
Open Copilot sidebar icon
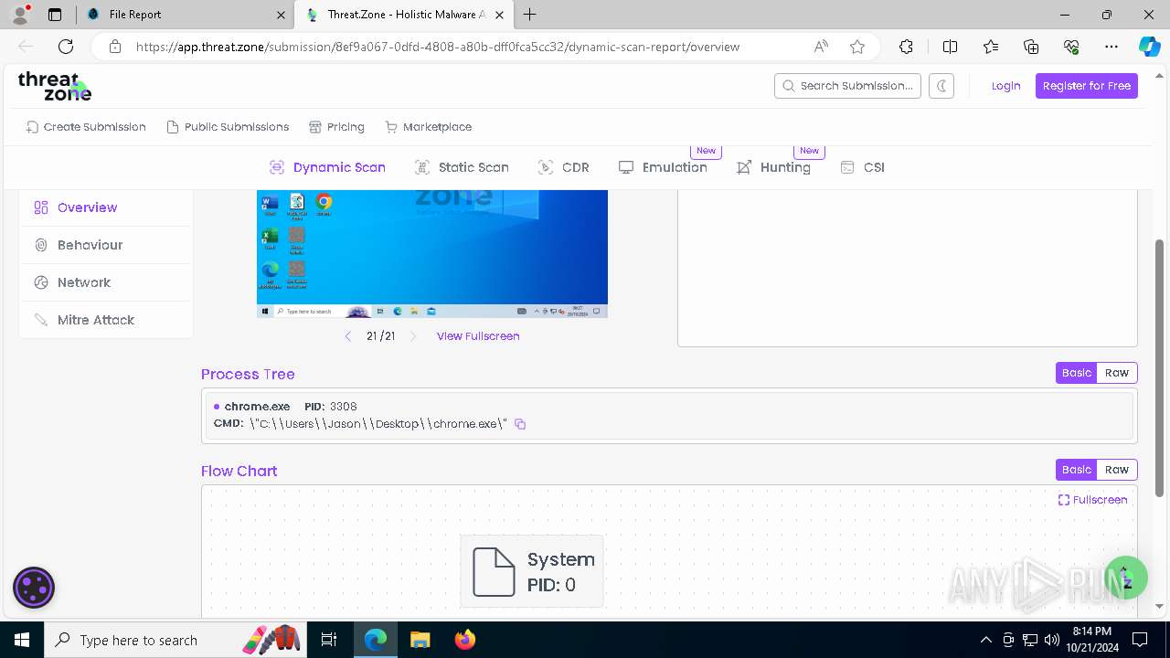coord(1149,47)
